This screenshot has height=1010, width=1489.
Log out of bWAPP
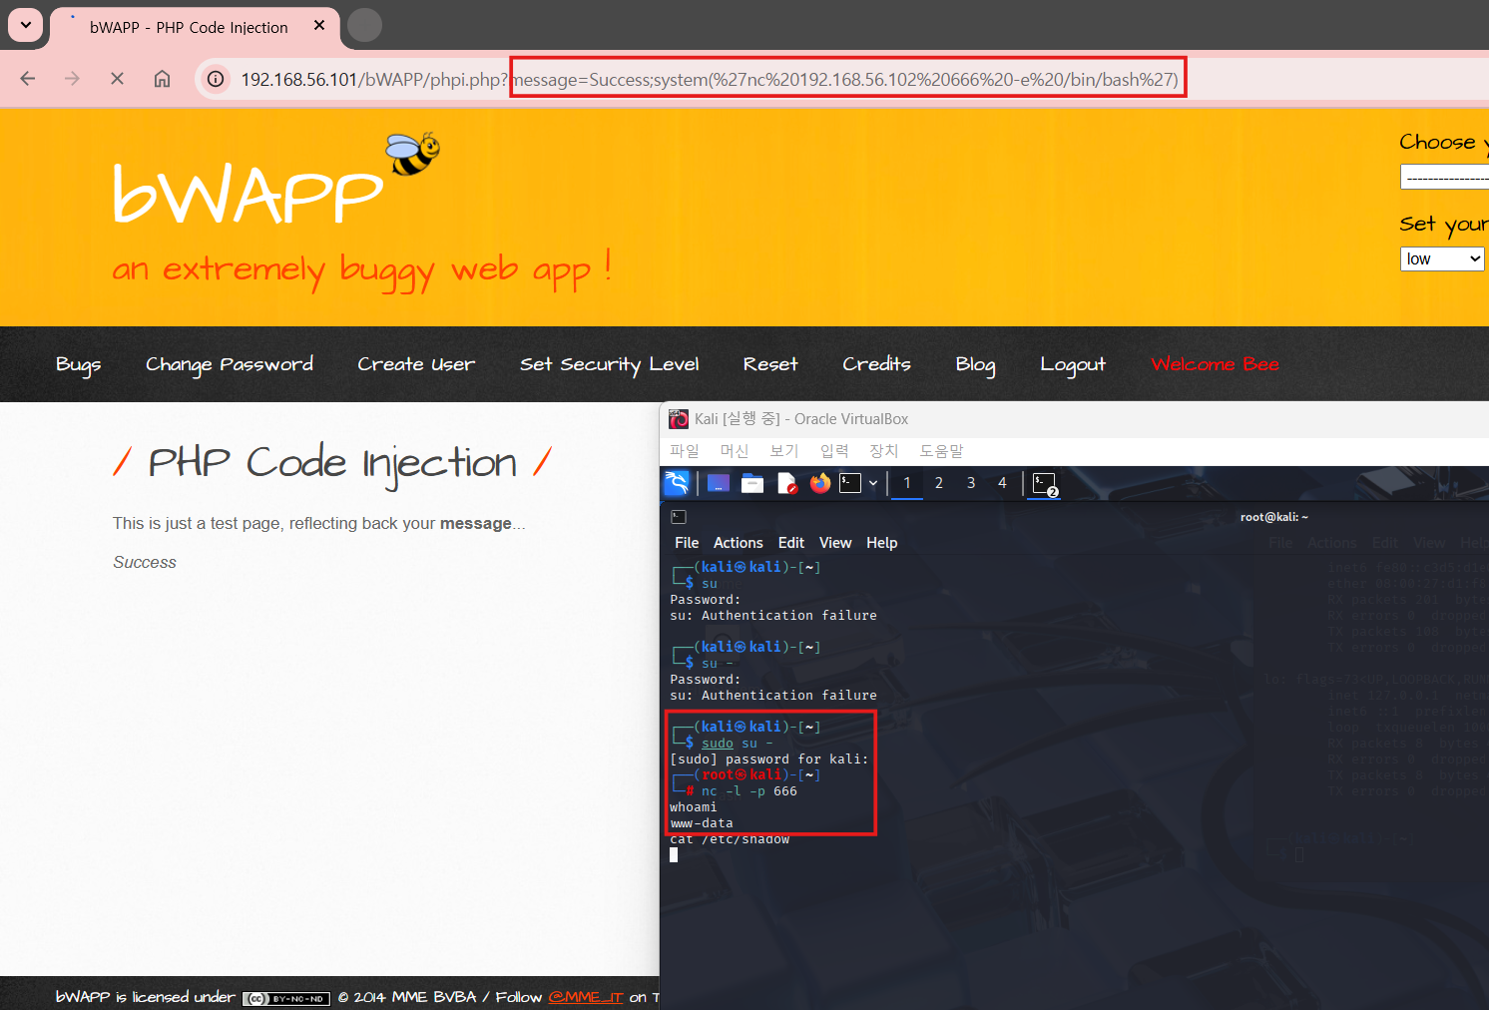[1073, 364]
